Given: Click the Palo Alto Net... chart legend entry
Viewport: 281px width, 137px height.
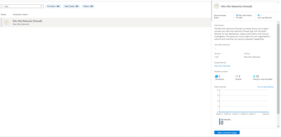Looking at the screenshot, I should 226,121.
